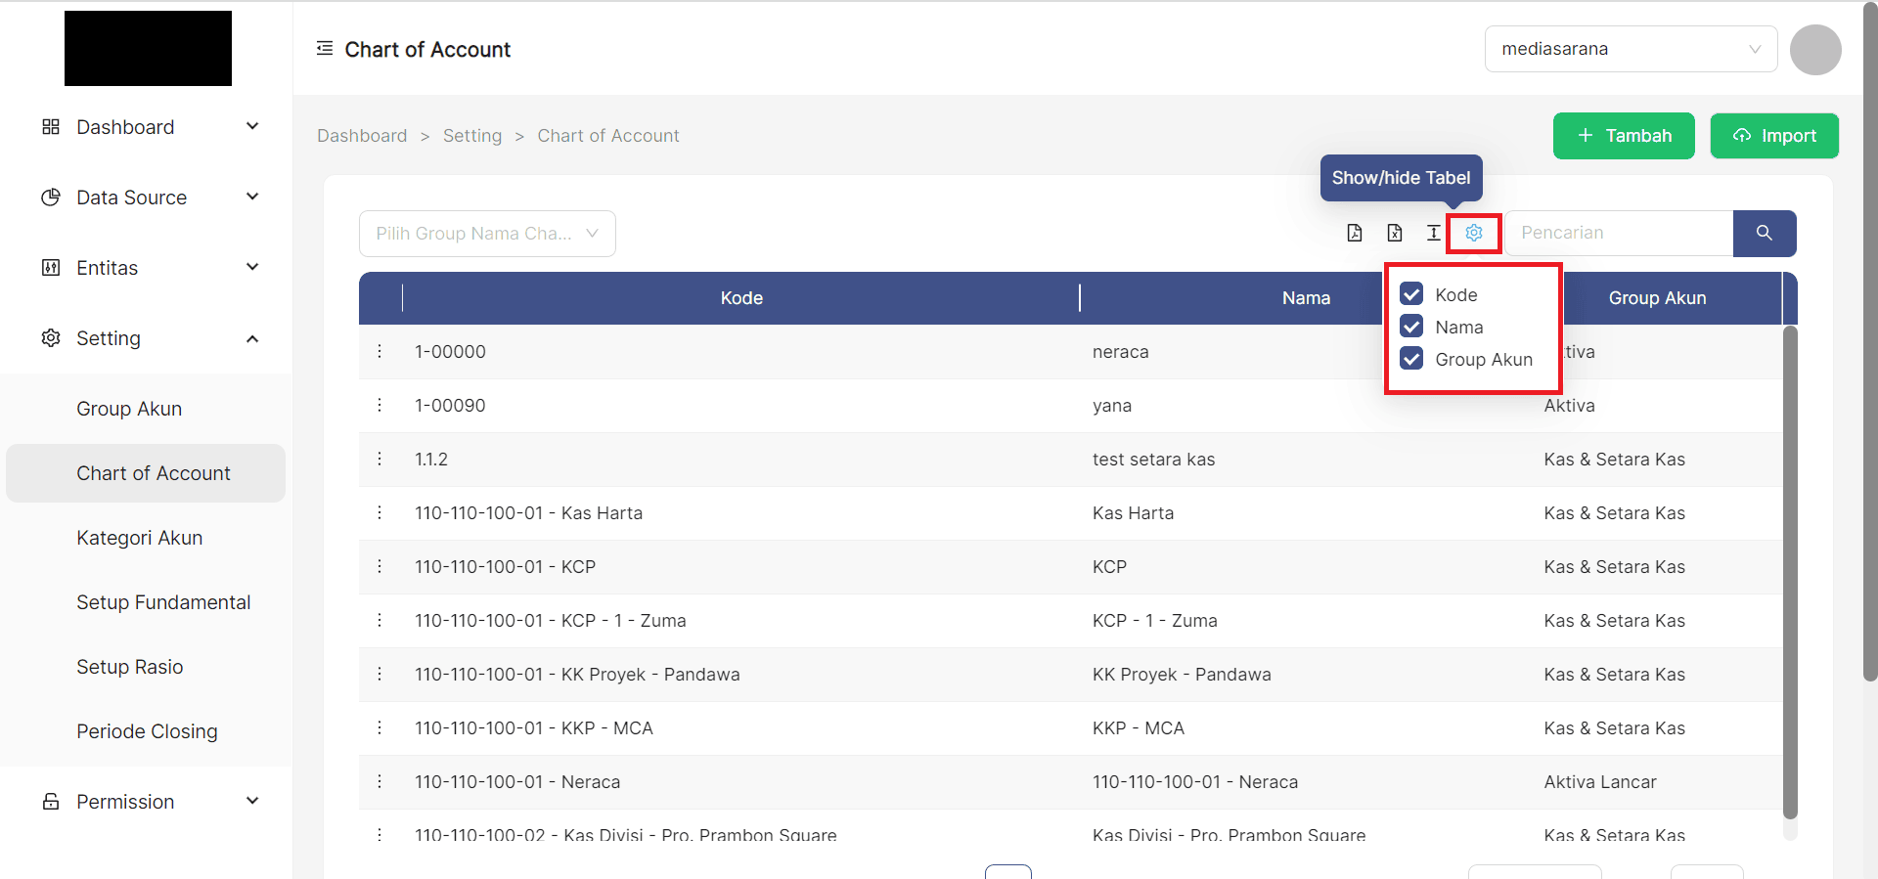Screen dimensions: 1878x879
Task: Click the Kode column header
Action: (741, 298)
